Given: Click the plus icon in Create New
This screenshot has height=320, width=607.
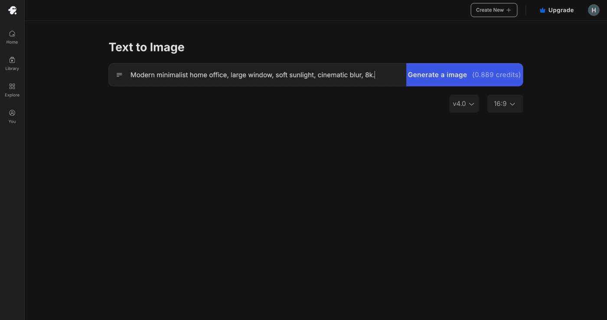Looking at the screenshot, I should tap(509, 10).
